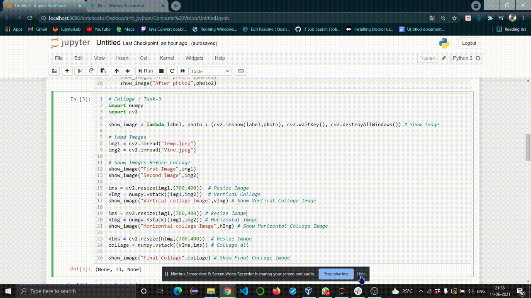Open the Chrome profile avatar
Screen dimensions: 531x298
(512, 18)
